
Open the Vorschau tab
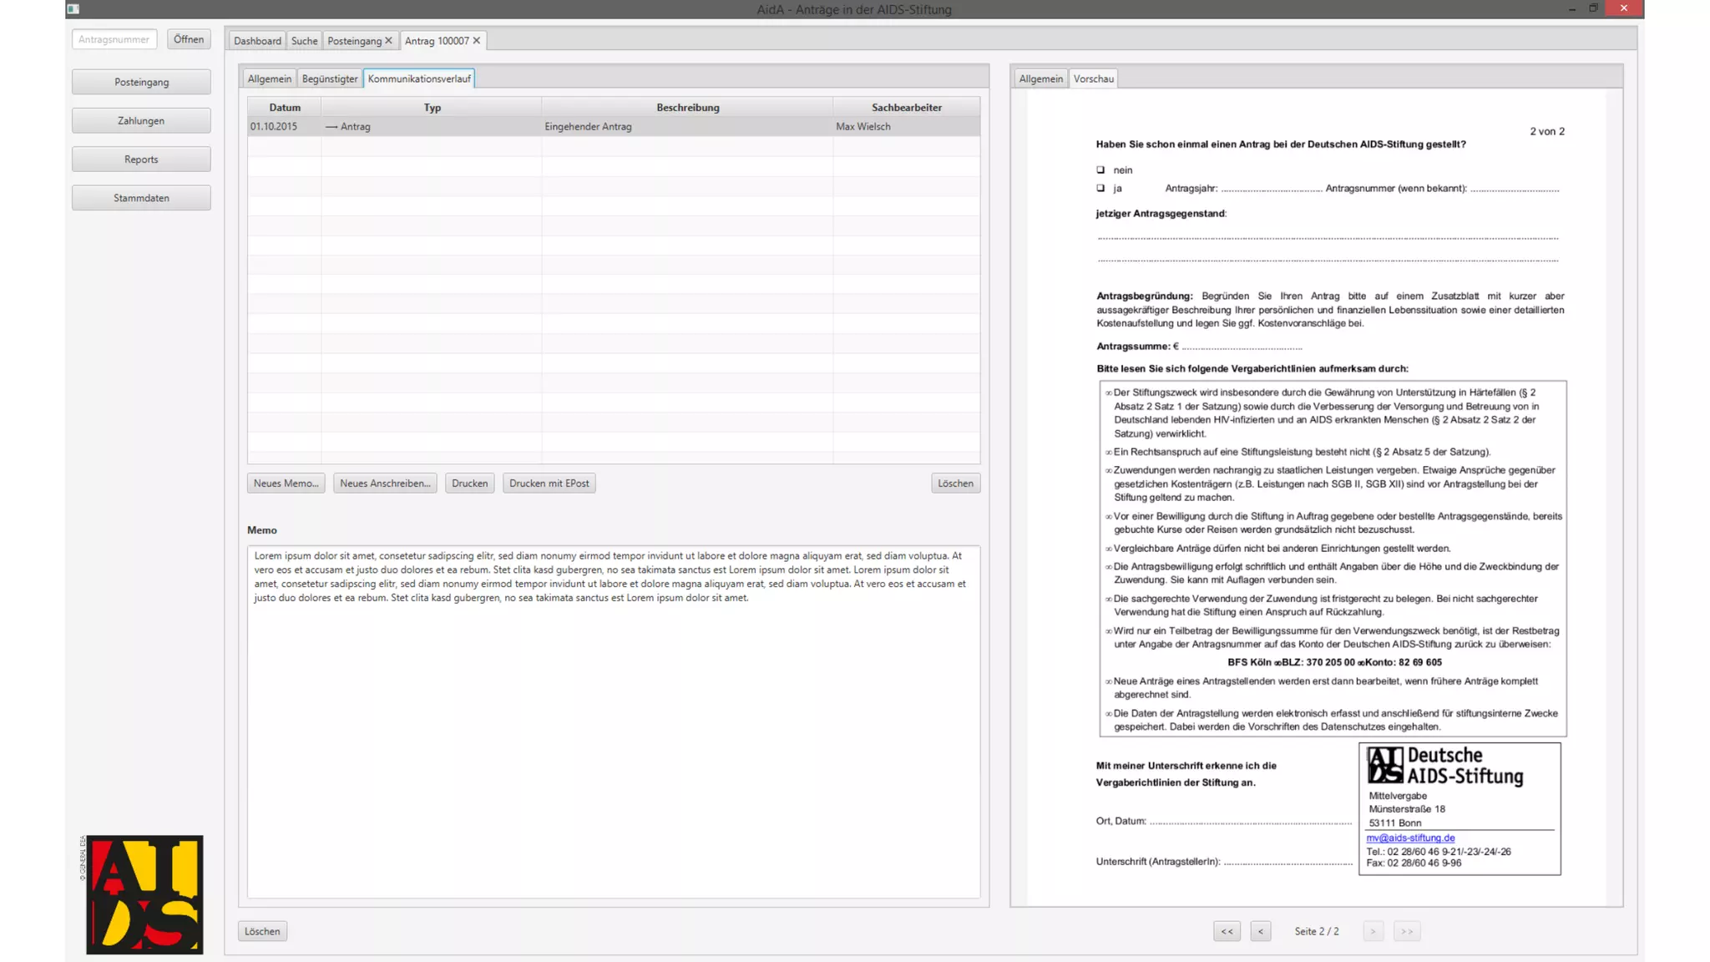coord(1093,78)
